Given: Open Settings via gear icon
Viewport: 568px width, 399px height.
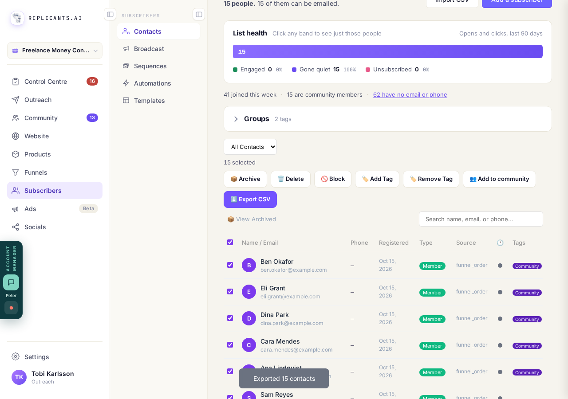Looking at the screenshot, I should pyautogui.click(x=16, y=357).
